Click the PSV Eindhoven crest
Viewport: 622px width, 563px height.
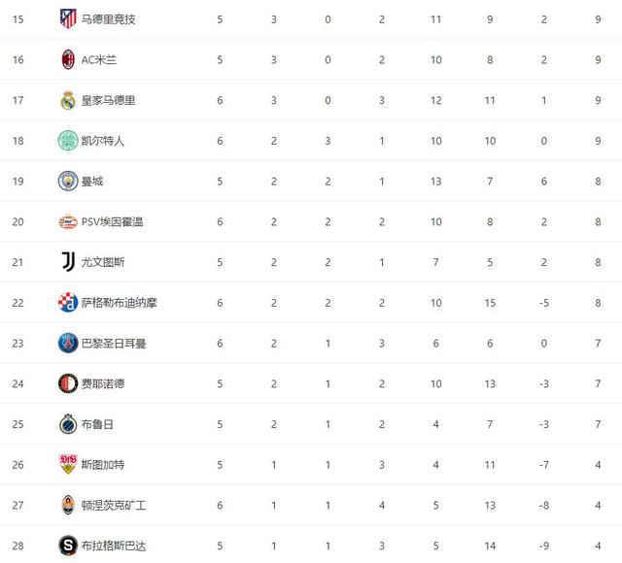(67, 221)
